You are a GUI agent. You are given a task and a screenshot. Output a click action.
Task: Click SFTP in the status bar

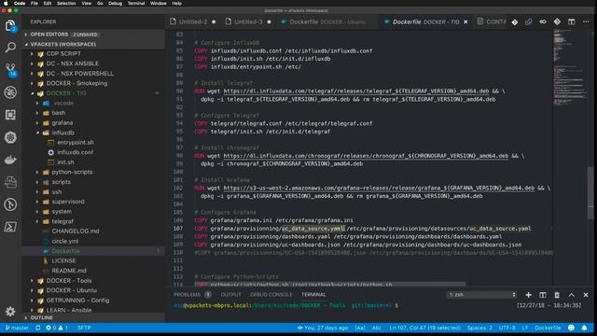(84, 328)
